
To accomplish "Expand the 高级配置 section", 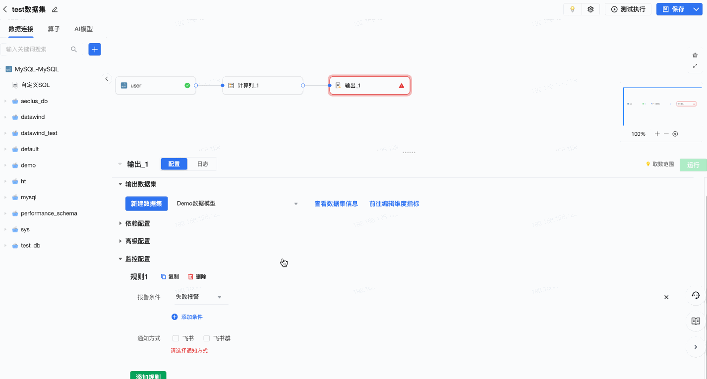I will click(120, 241).
